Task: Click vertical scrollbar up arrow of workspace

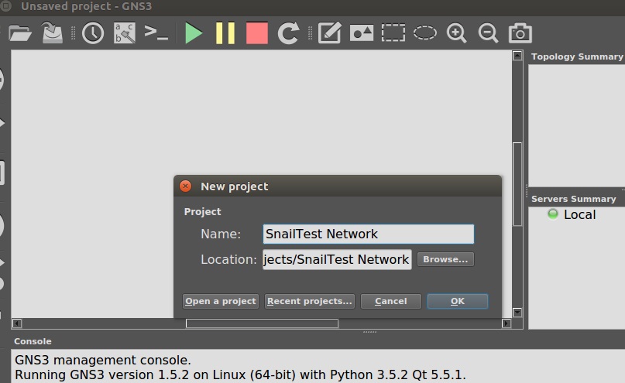Action: [x=517, y=56]
